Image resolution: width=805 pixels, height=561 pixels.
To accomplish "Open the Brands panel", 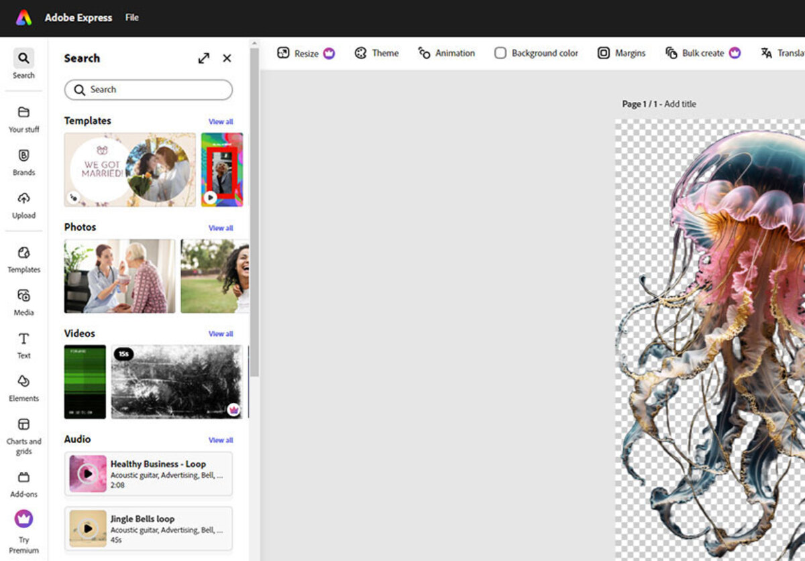I will tap(23, 163).
